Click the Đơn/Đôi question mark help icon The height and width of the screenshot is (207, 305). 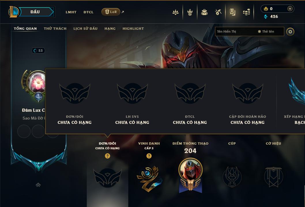point(107,156)
